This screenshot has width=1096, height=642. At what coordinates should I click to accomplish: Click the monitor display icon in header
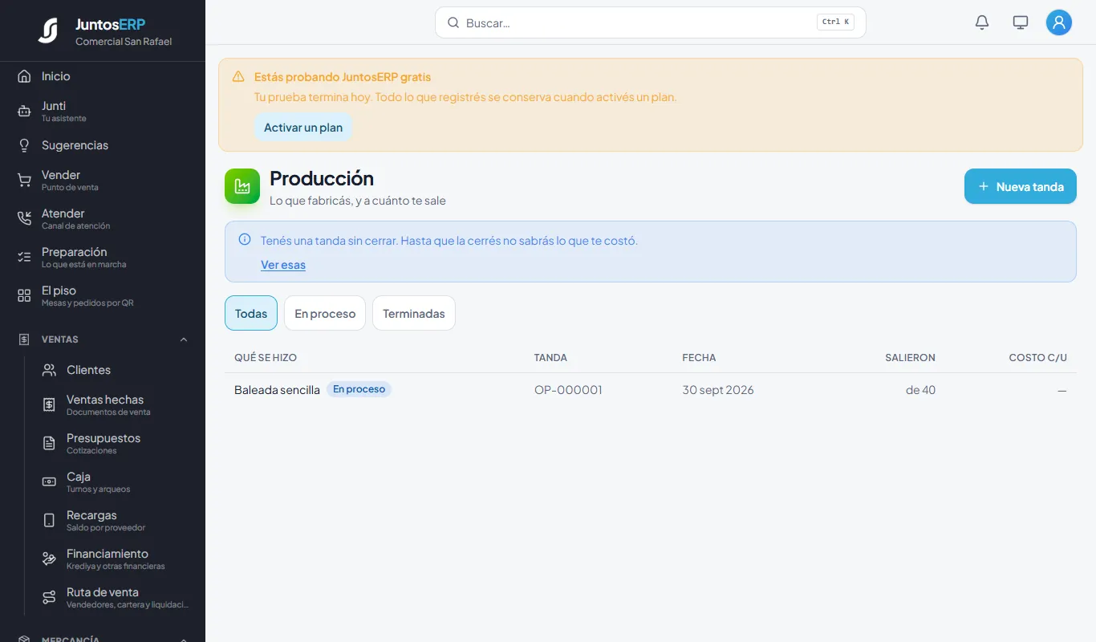pyautogui.click(x=1021, y=22)
